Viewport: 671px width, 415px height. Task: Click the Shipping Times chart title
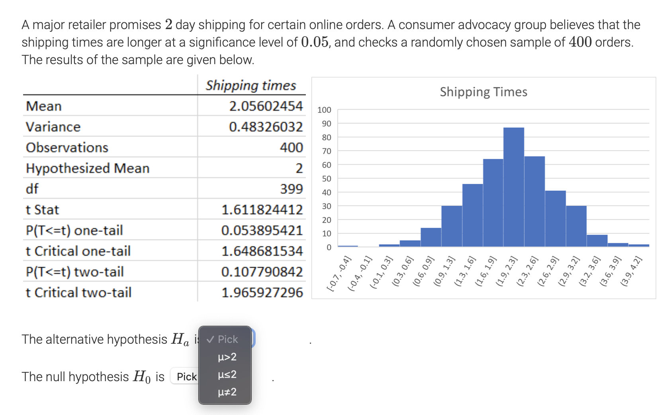tap(483, 92)
